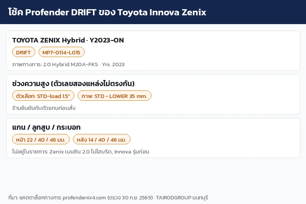Click the MP7-0114-L015 part number pill
306x204 pixels.
click(62, 52)
